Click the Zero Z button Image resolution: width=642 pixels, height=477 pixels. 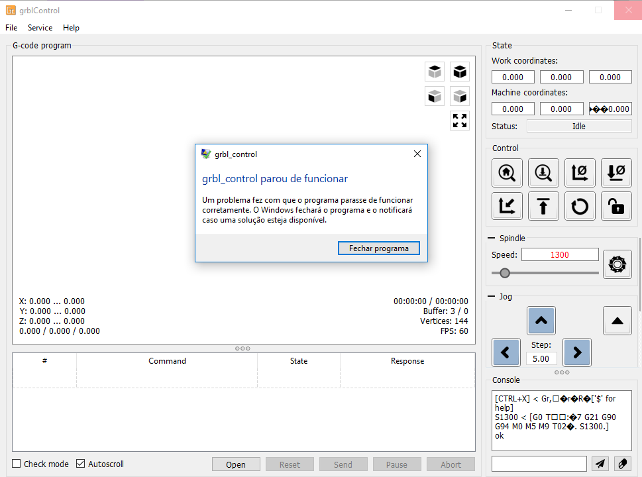[x=616, y=173]
